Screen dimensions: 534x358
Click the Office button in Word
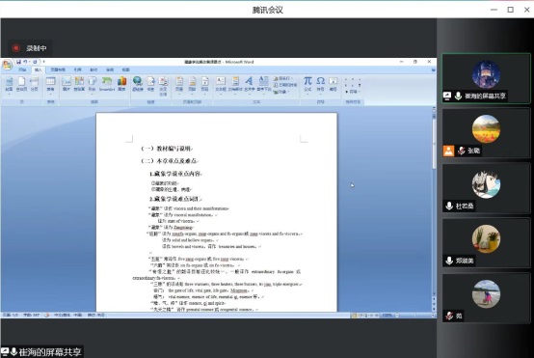tap(7, 64)
